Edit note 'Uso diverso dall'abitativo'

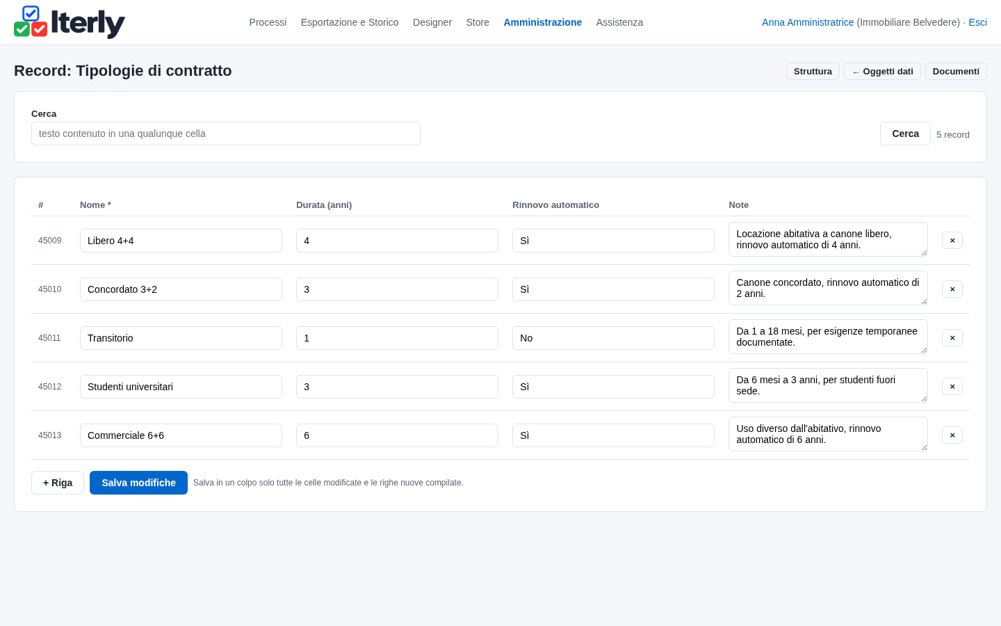pos(828,434)
